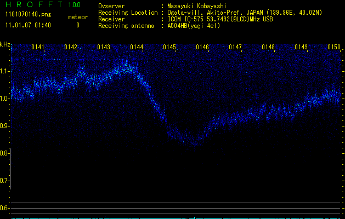Click the 11.01.07 01:40 timestamp

pos(27,25)
